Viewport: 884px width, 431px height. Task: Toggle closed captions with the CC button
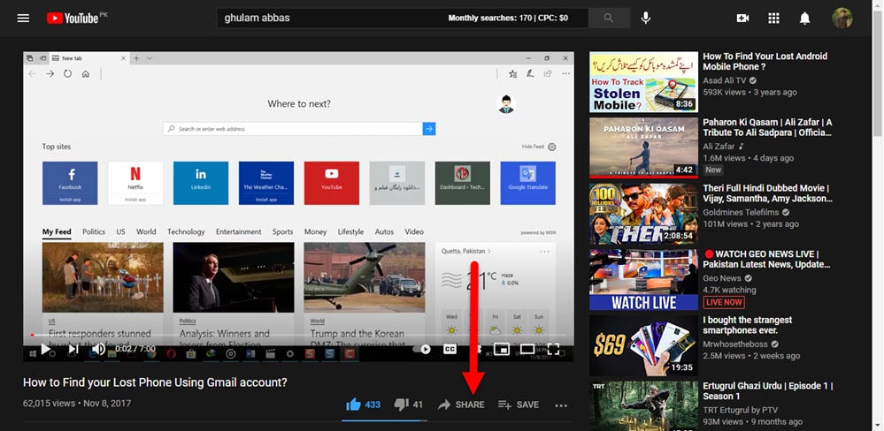click(450, 350)
